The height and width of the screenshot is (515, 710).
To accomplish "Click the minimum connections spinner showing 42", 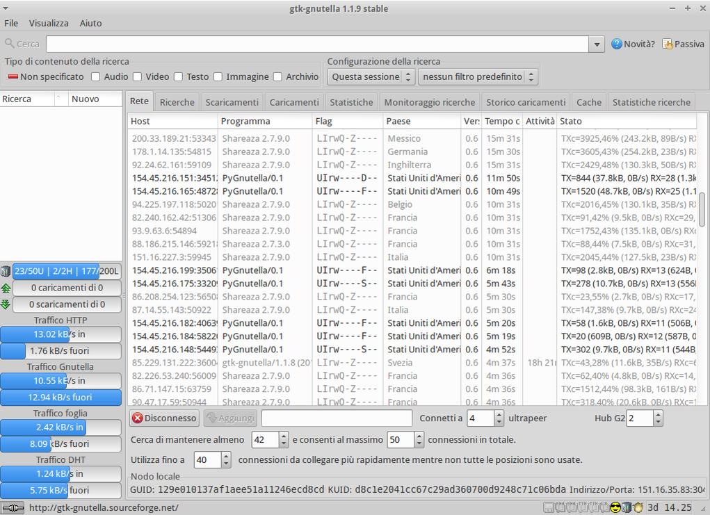I will [271, 439].
